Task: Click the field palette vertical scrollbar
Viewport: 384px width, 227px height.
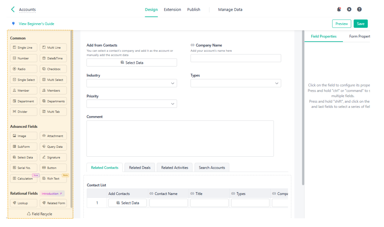Action: click(x=71, y=119)
